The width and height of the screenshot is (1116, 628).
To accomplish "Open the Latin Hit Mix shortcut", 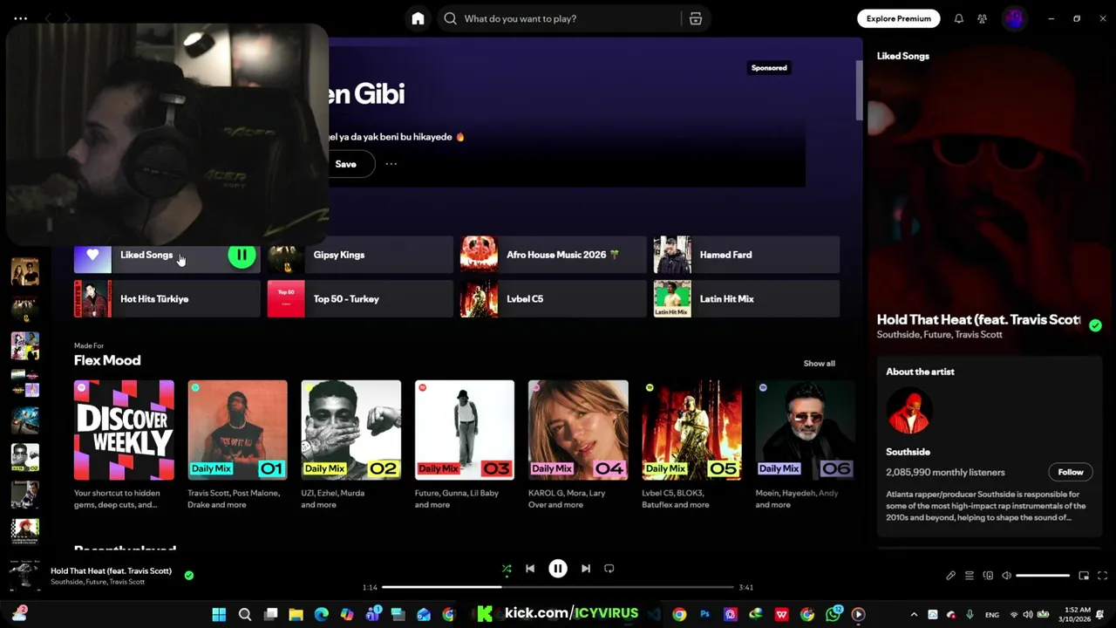I will [746, 299].
